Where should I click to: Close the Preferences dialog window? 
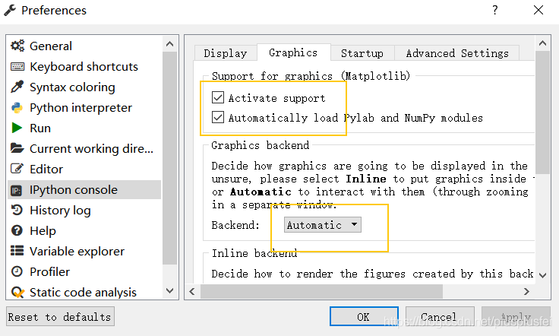[538, 10]
